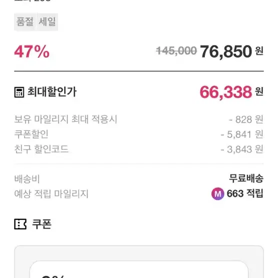Tap the 663 적립 mileage text
The width and height of the screenshot is (278, 278).
click(245, 193)
